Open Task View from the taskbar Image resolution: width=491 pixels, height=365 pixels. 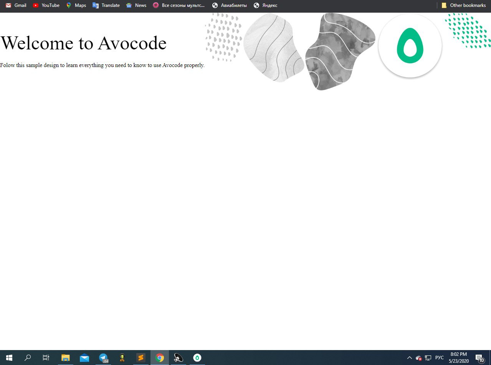46,358
